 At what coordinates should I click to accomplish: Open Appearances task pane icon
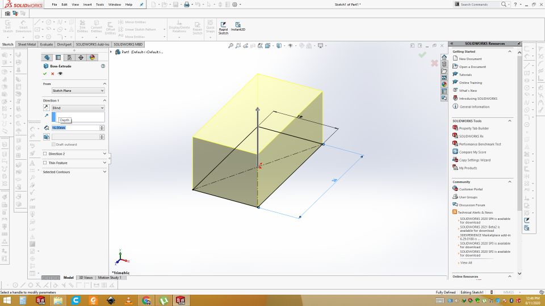[x=444, y=84]
